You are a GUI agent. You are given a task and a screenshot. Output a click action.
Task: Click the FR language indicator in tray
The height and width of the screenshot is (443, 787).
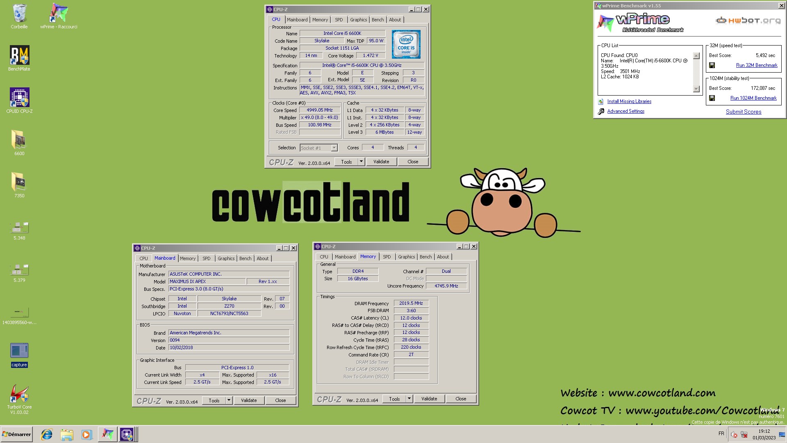[x=721, y=434]
